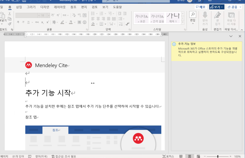Click the Sort icon in paragraph group
Screen dimensions: 245x158
pyautogui.click(x=121, y=24)
